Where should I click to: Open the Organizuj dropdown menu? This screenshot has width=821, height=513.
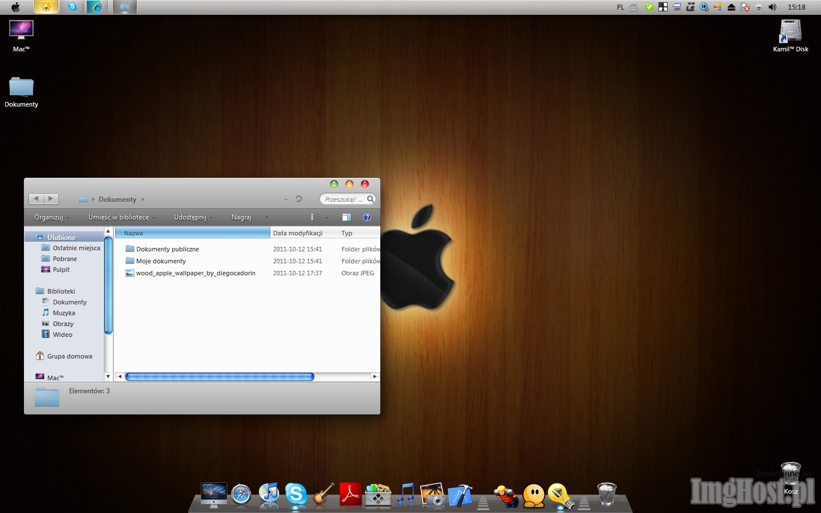(x=51, y=217)
